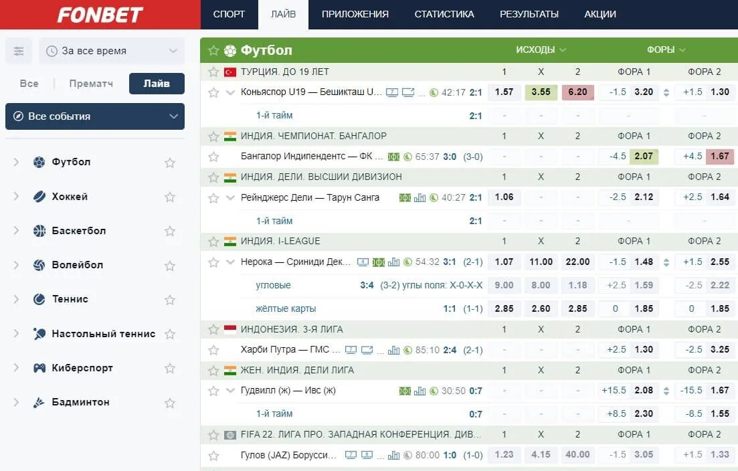Click the football icon in green header
Viewport: 738px width, 471px height.
click(230, 50)
